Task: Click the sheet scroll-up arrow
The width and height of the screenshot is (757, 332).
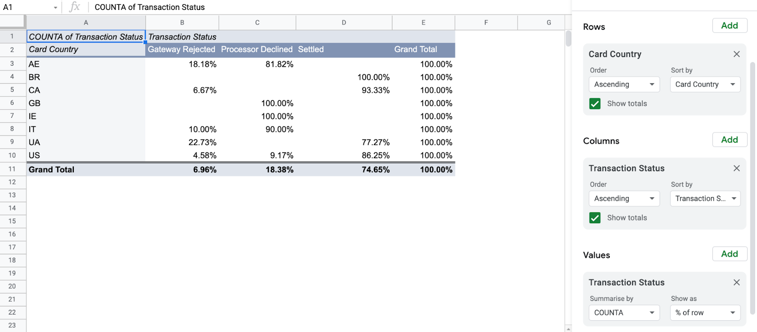Action: (568, 328)
